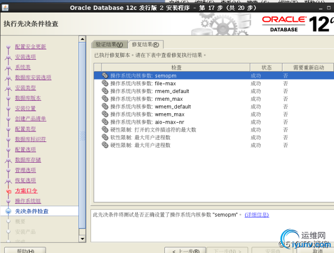Click the gear icon beside rmem_max row
The image size is (334, 253).
105,99
